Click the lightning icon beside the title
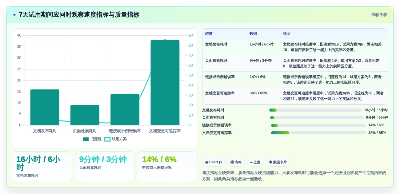Viewport: 400px width, 194px height. coord(14,15)
